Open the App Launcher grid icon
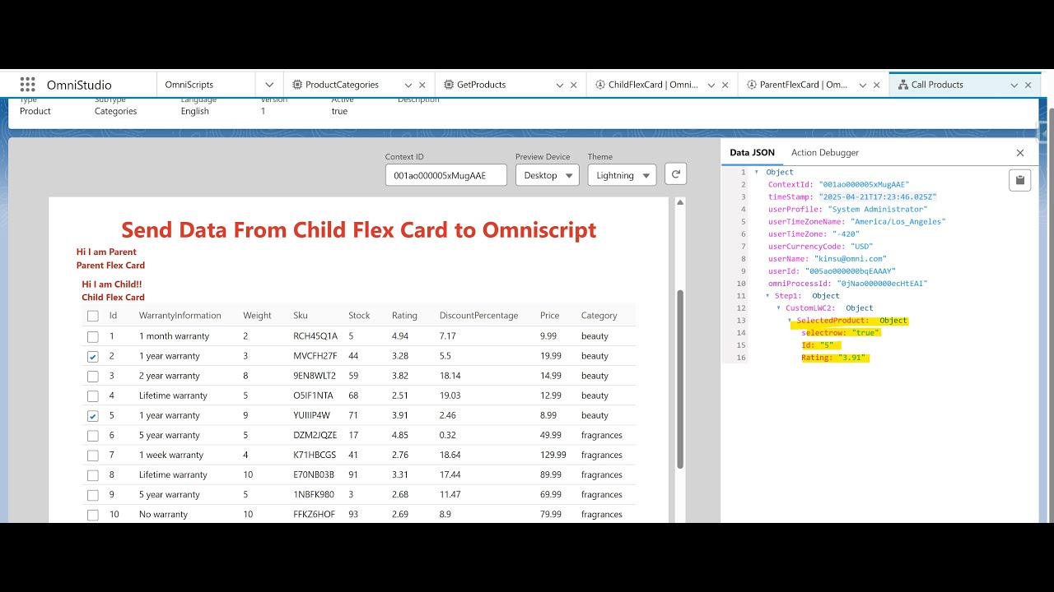Image resolution: width=1054 pixels, height=592 pixels. point(28,85)
